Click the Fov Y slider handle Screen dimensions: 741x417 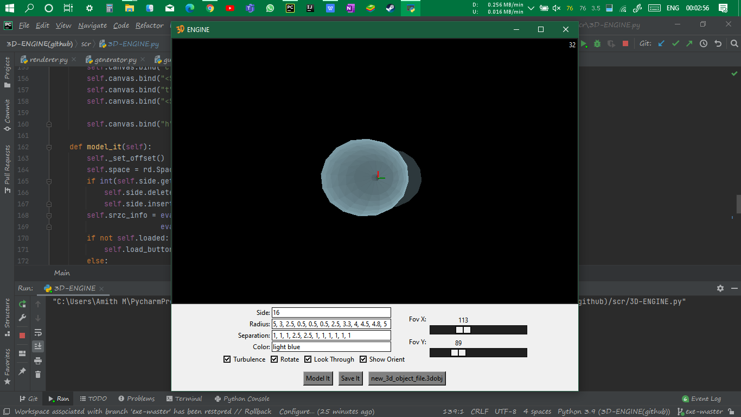tap(458, 353)
